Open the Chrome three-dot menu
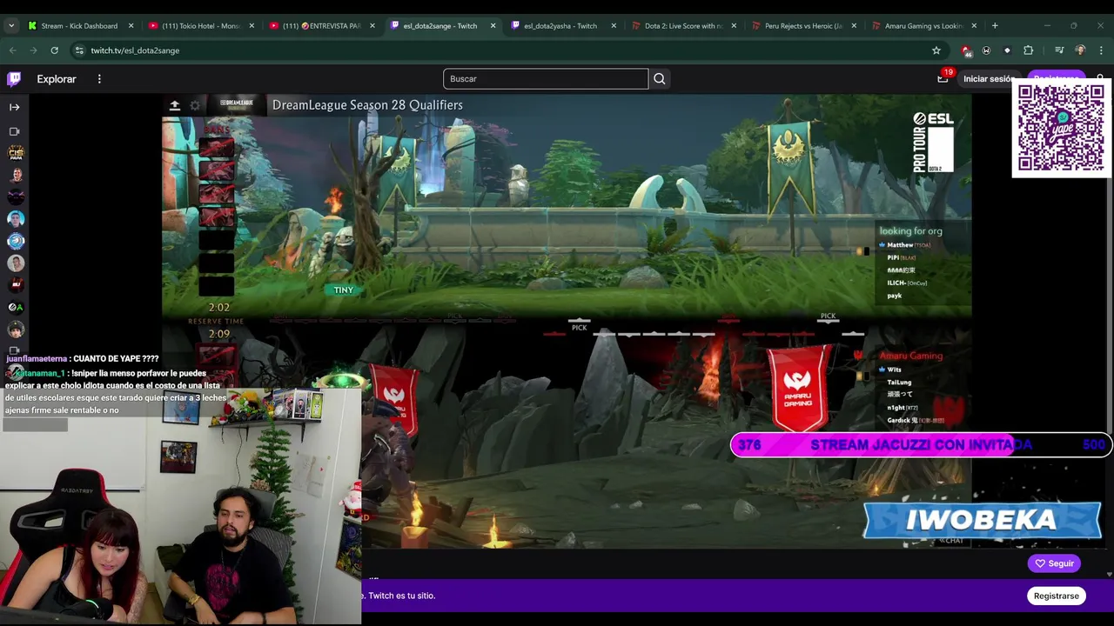 1101,50
